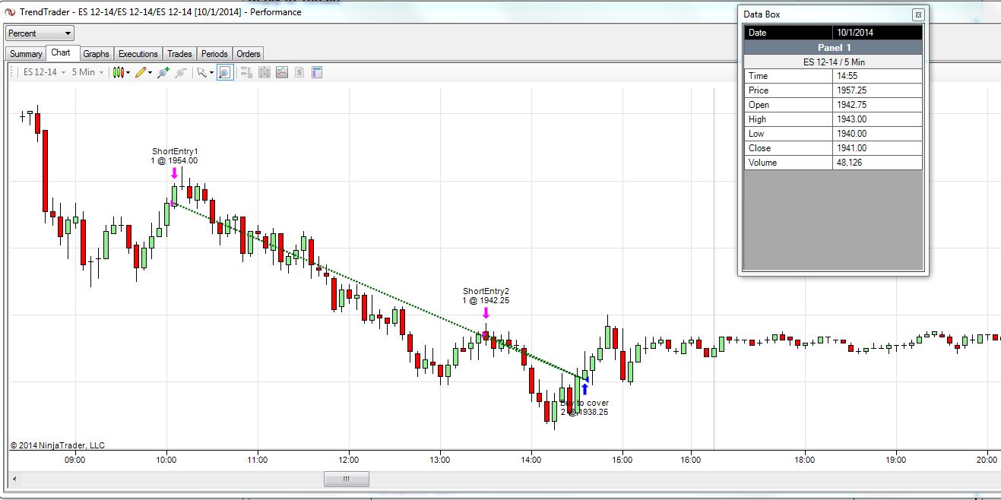The height and width of the screenshot is (500, 1001).
Task: Switch to the Summary tab
Action: click(26, 54)
